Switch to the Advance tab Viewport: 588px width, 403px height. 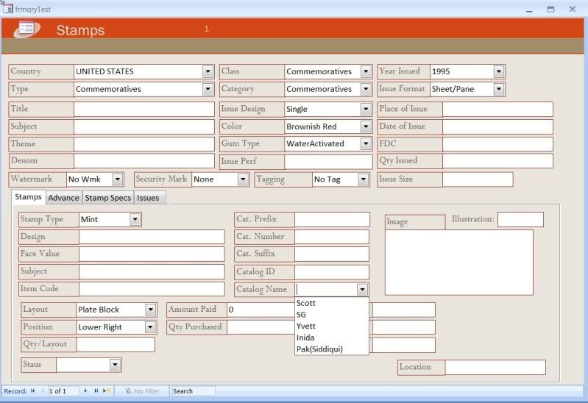[x=63, y=198]
